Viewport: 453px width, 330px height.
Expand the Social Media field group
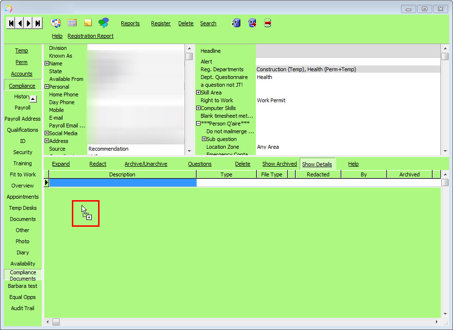[x=47, y=133]
